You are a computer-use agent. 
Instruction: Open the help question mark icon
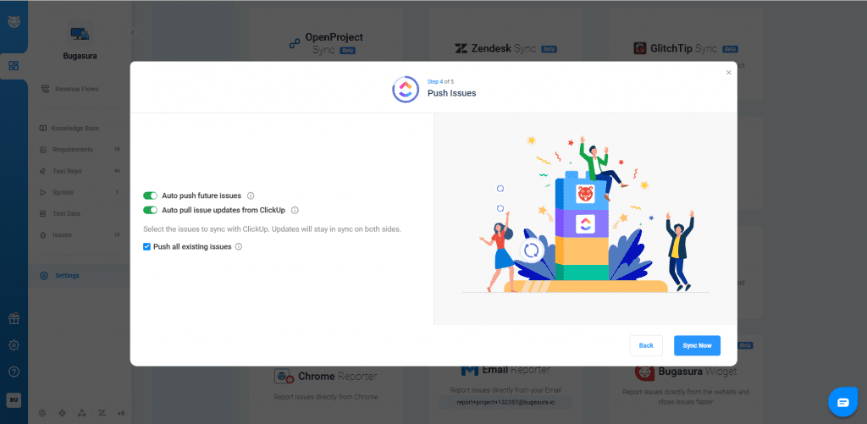click(x=14, y=371)
